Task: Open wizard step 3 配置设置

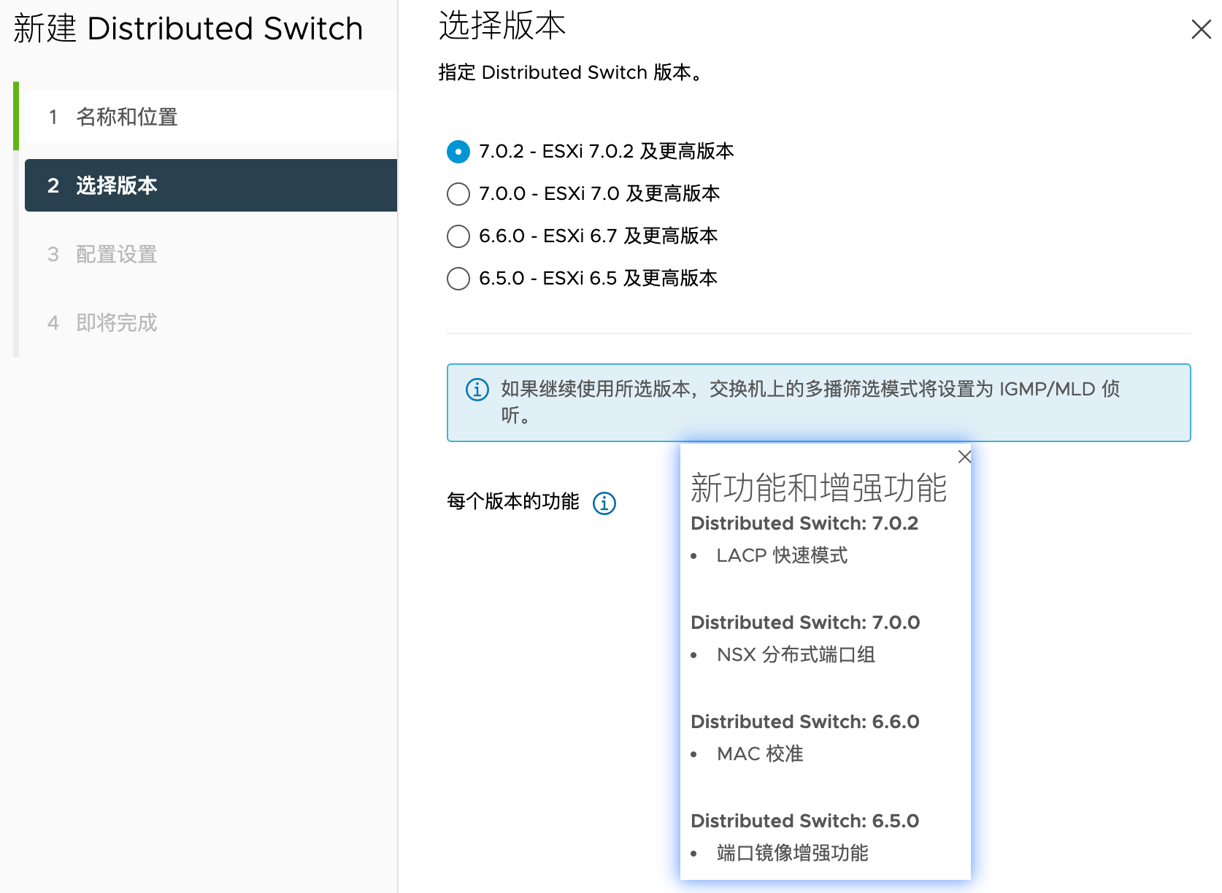Action: click(211, 254)
